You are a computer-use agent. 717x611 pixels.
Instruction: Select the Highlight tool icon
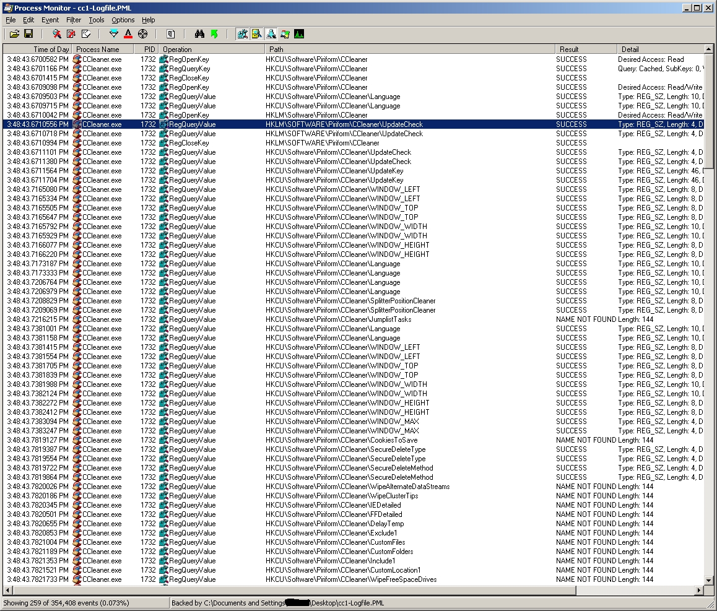tap(128, 33)
